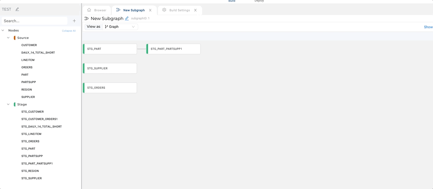This screenshot has width=433, height=189.
Task: Click the plus icon next to search
Action: pyautogui.click(x=74, y=21)
